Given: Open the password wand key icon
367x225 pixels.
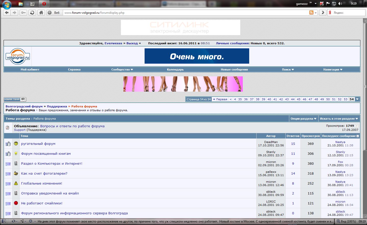Looking at the screenshot, I should (x=23, y=13).
